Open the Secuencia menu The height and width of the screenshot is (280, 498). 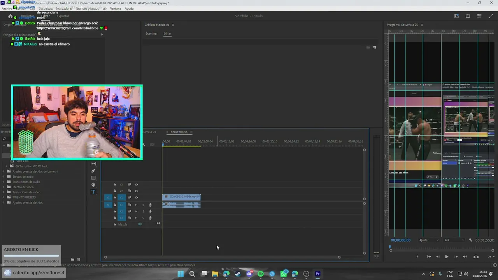click(46, 9)
